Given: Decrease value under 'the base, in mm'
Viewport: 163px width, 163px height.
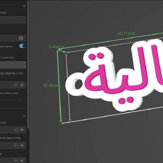Looking at the screenshot, I should coord(16,145).
